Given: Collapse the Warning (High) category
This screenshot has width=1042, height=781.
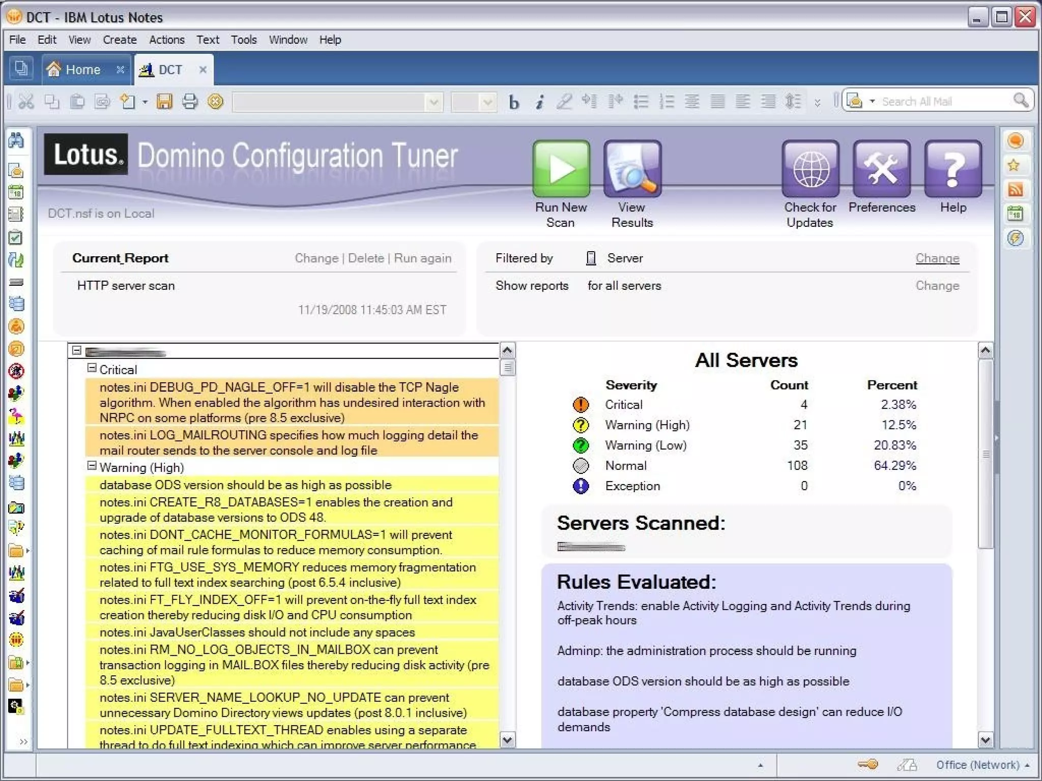Looking at the screenshot, I should [x=92, y=465].
